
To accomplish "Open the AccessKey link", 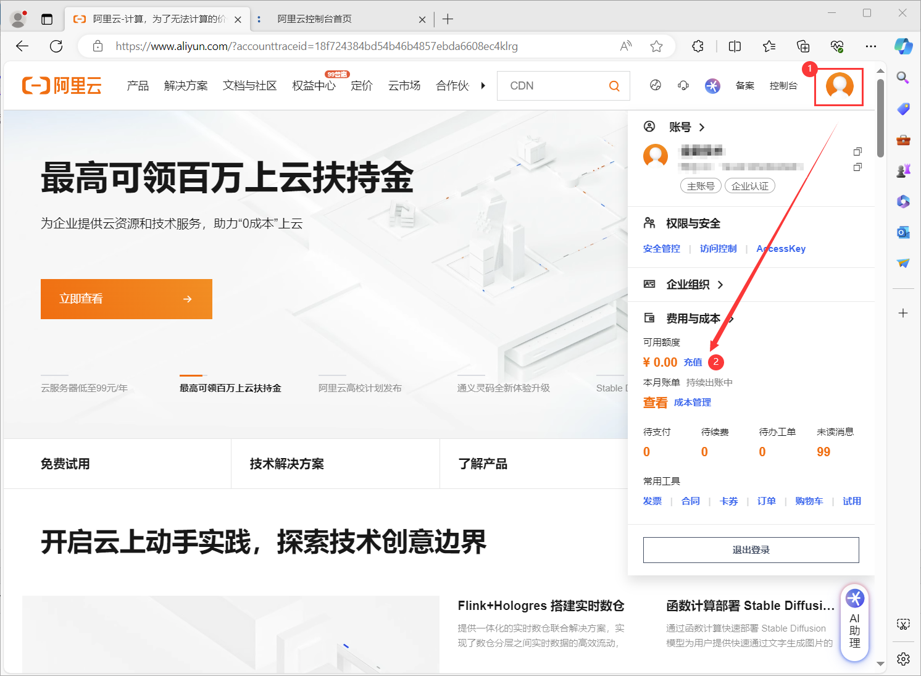I will coord(781,249).
